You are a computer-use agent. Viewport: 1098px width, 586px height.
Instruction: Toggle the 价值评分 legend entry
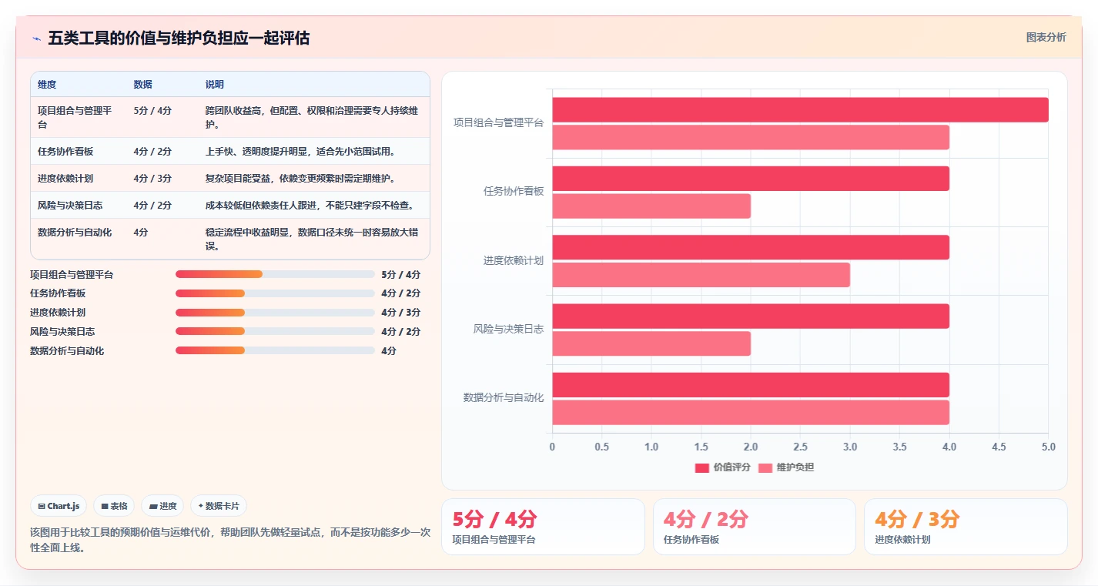click(x=722, y=467)
